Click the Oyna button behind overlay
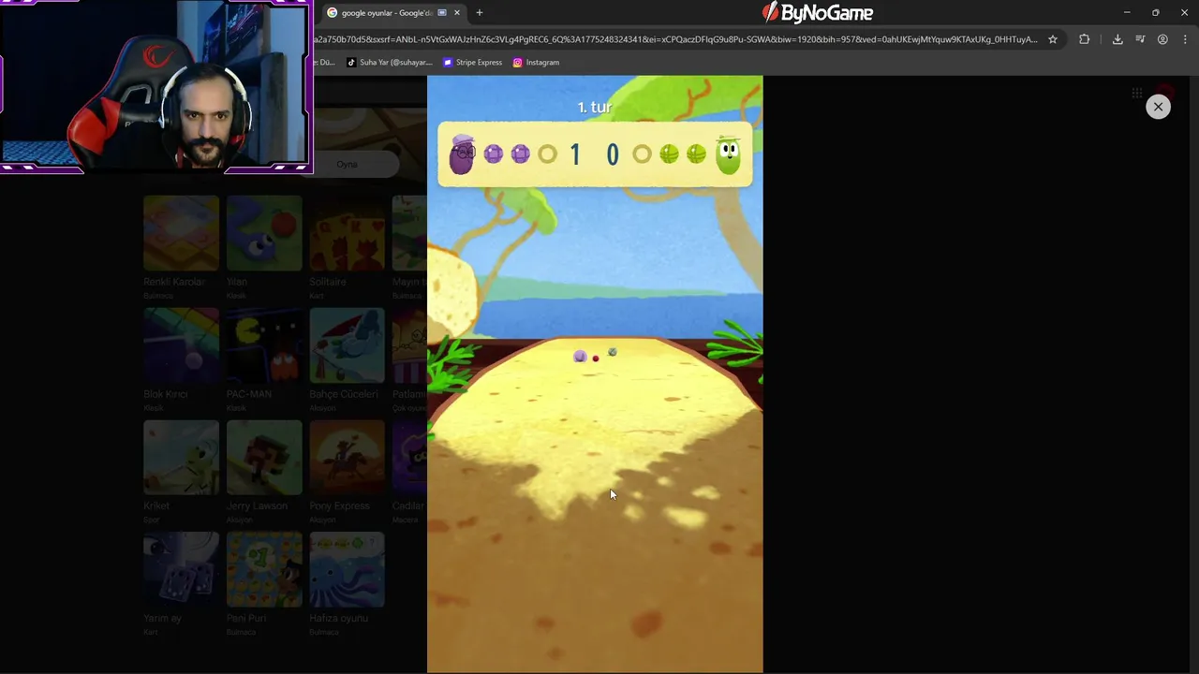Image resolution: width=1199 pixels, height=674 pixels. tap(347, 165)
